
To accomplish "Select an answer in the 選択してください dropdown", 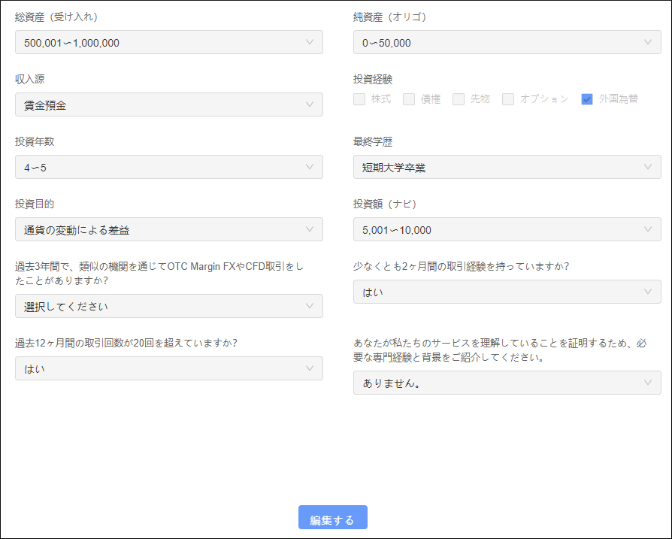I will pyautogui.click(x=168, y=306).
